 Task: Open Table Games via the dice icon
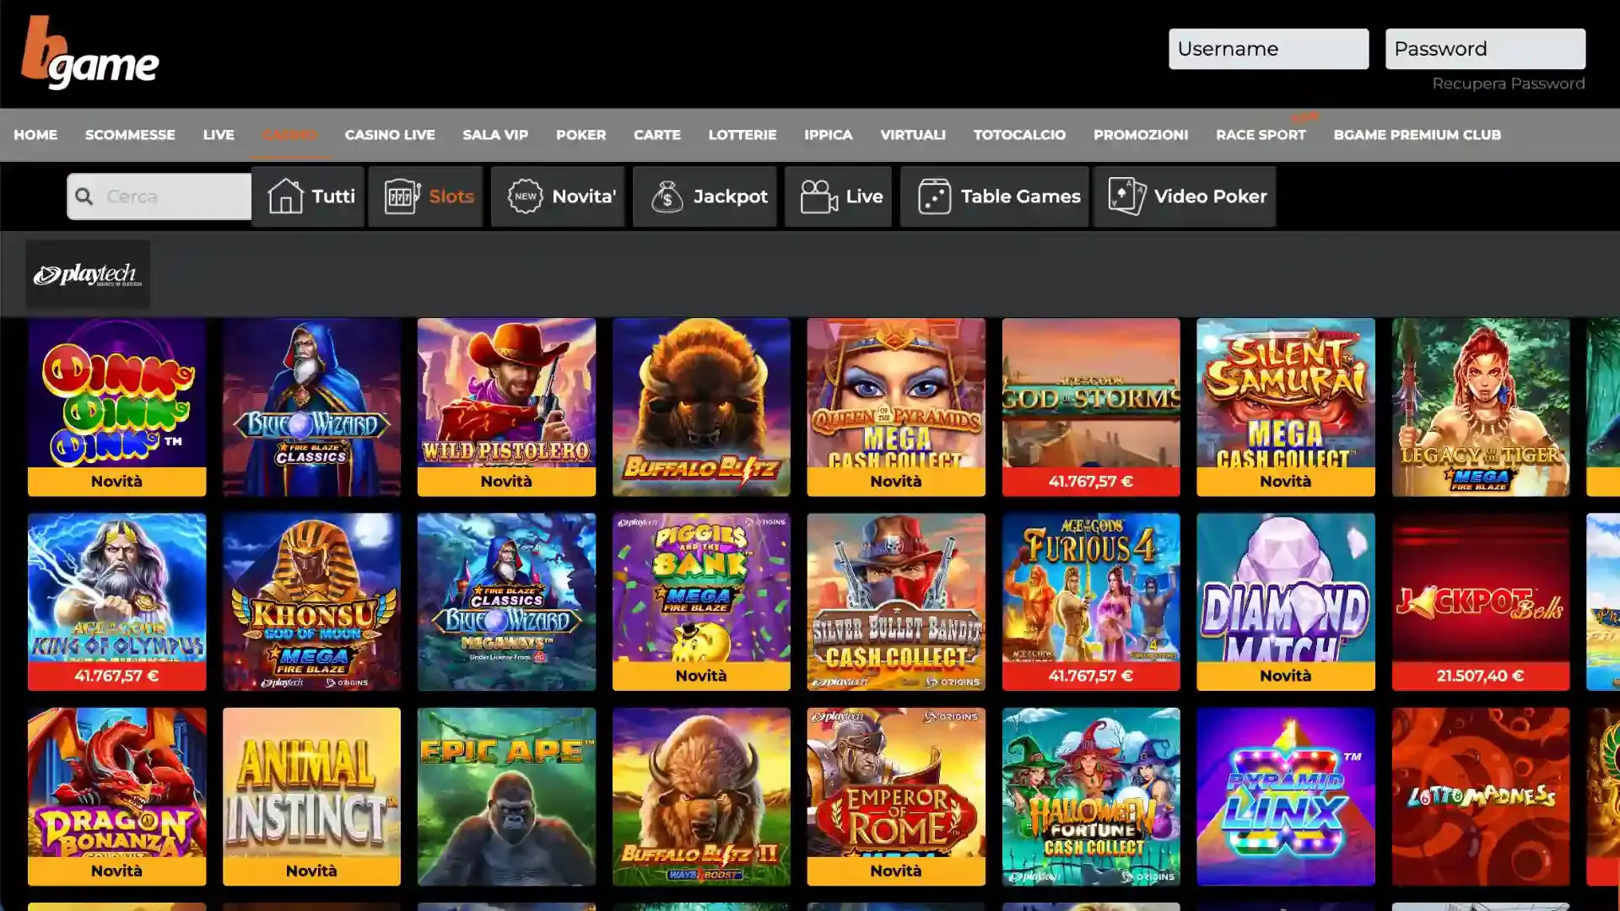pos(933,196)
